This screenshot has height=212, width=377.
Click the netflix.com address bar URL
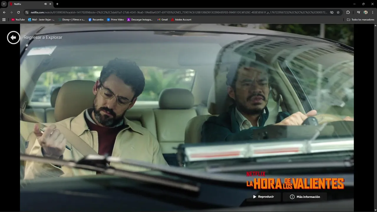[179, 12]
